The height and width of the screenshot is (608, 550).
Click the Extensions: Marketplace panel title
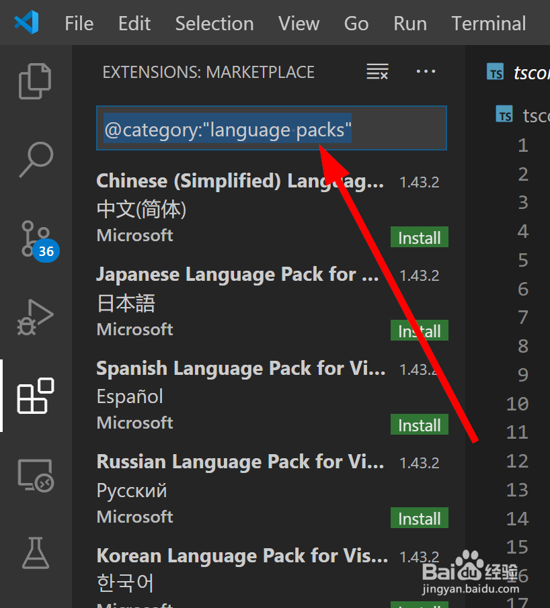(208, 72)
